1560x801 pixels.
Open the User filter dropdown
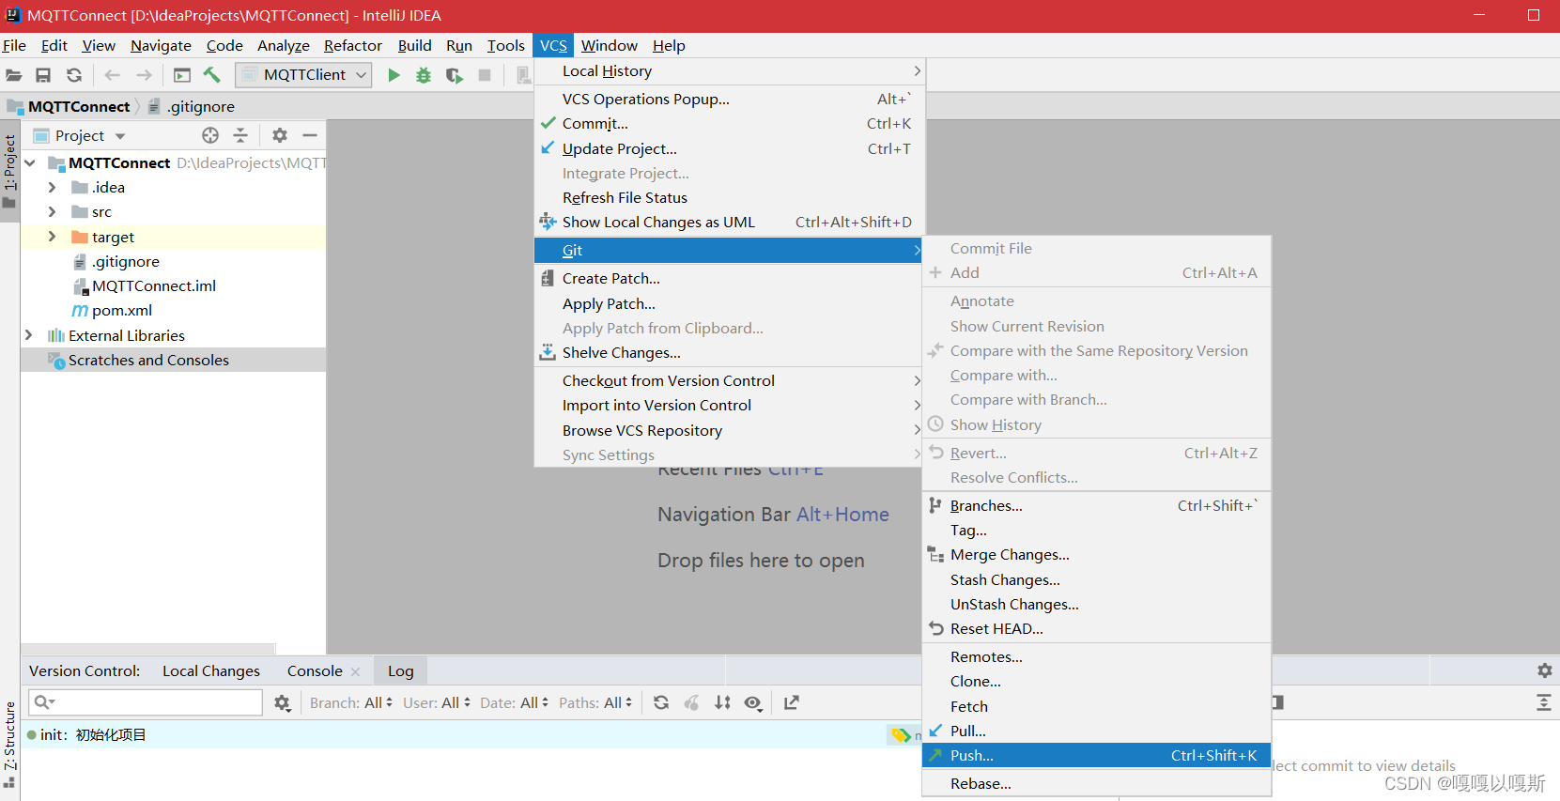point(437,702)
